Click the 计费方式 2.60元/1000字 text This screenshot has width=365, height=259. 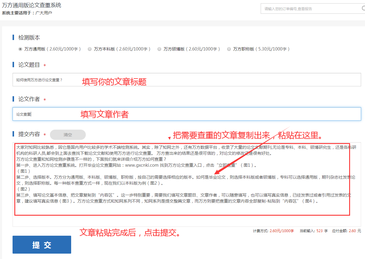(x=274, y=231)
